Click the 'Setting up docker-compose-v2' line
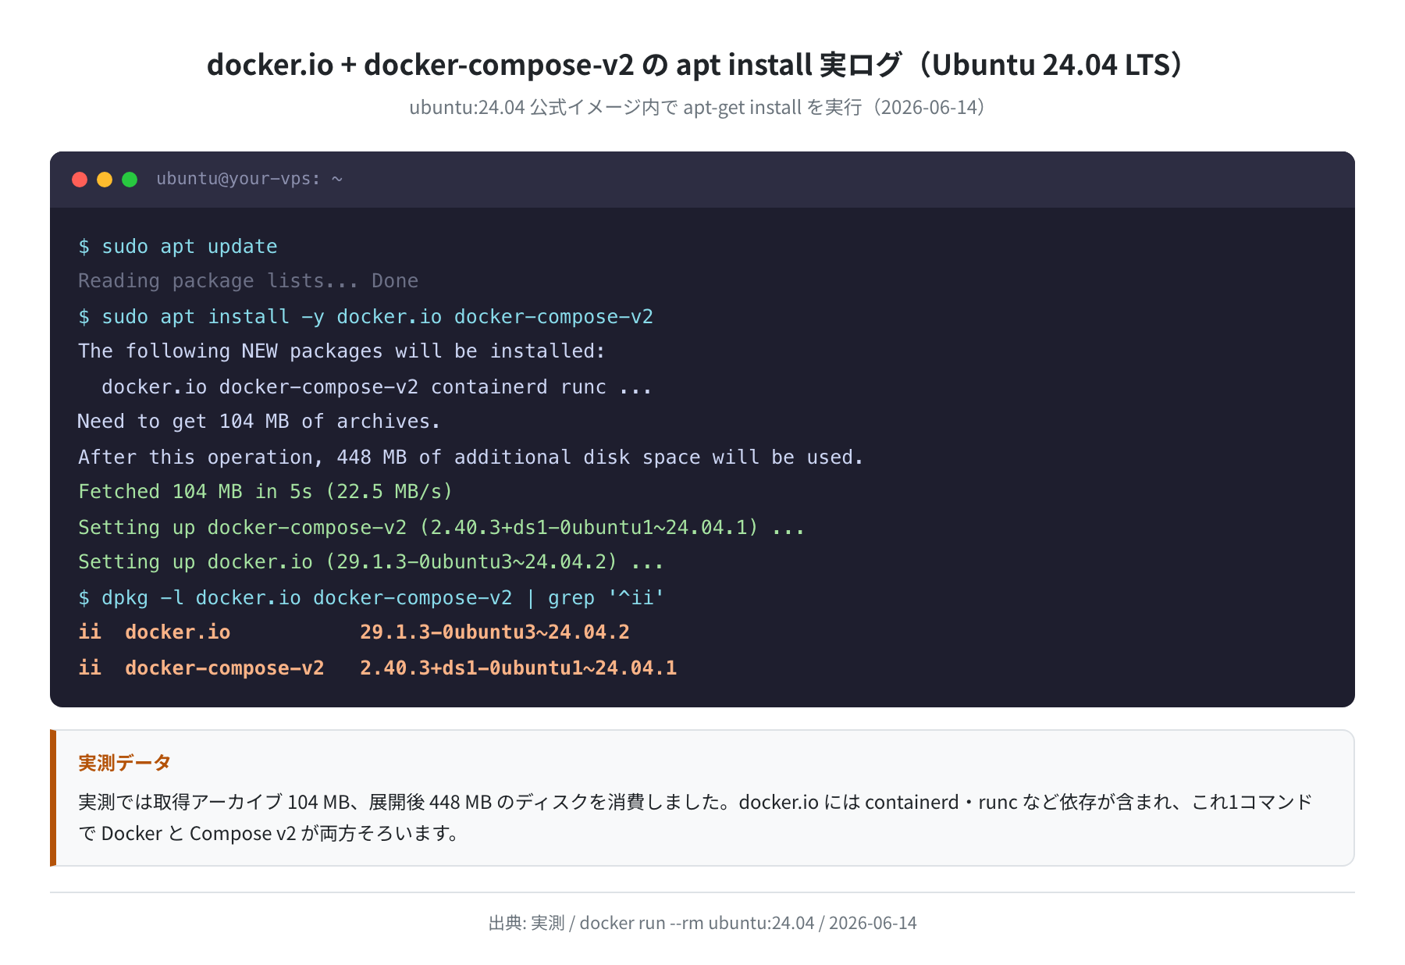The image size is (1405, 965). click(x=441, y=528)
